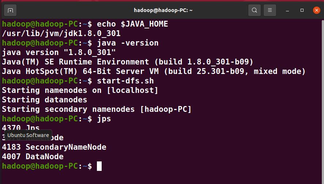Click the start-dfs.sh command text

coord(125,81)
